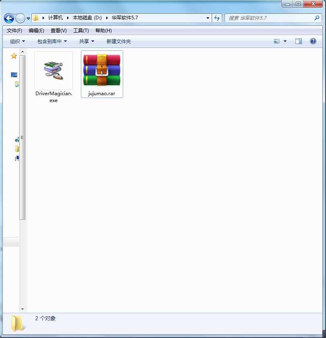Viewport: 326px width, 338px height.
Task: Open the 包含到库中 dropdown
Action: tap(52, 41)
